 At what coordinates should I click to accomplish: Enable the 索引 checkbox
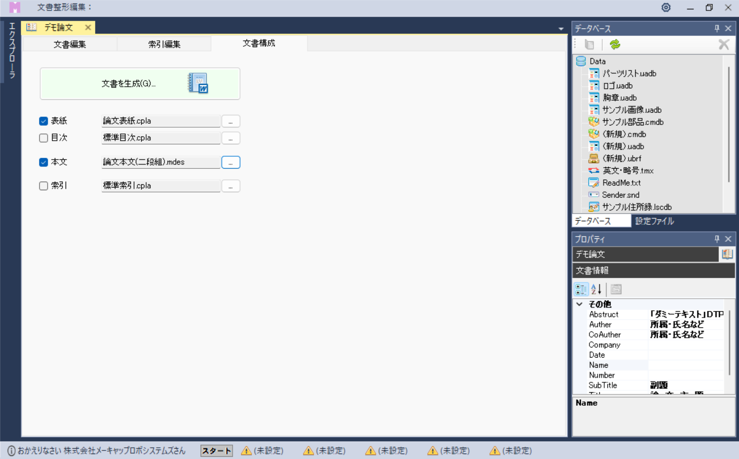tap(44, 186)
